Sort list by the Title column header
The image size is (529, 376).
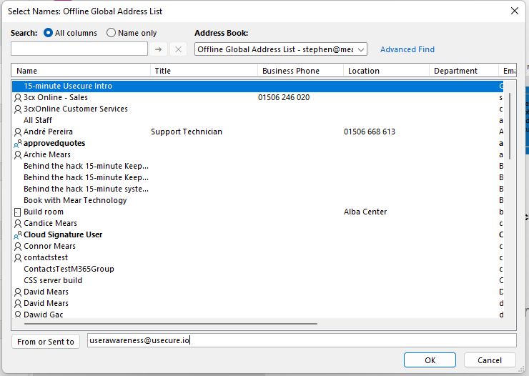coord(204,71)
